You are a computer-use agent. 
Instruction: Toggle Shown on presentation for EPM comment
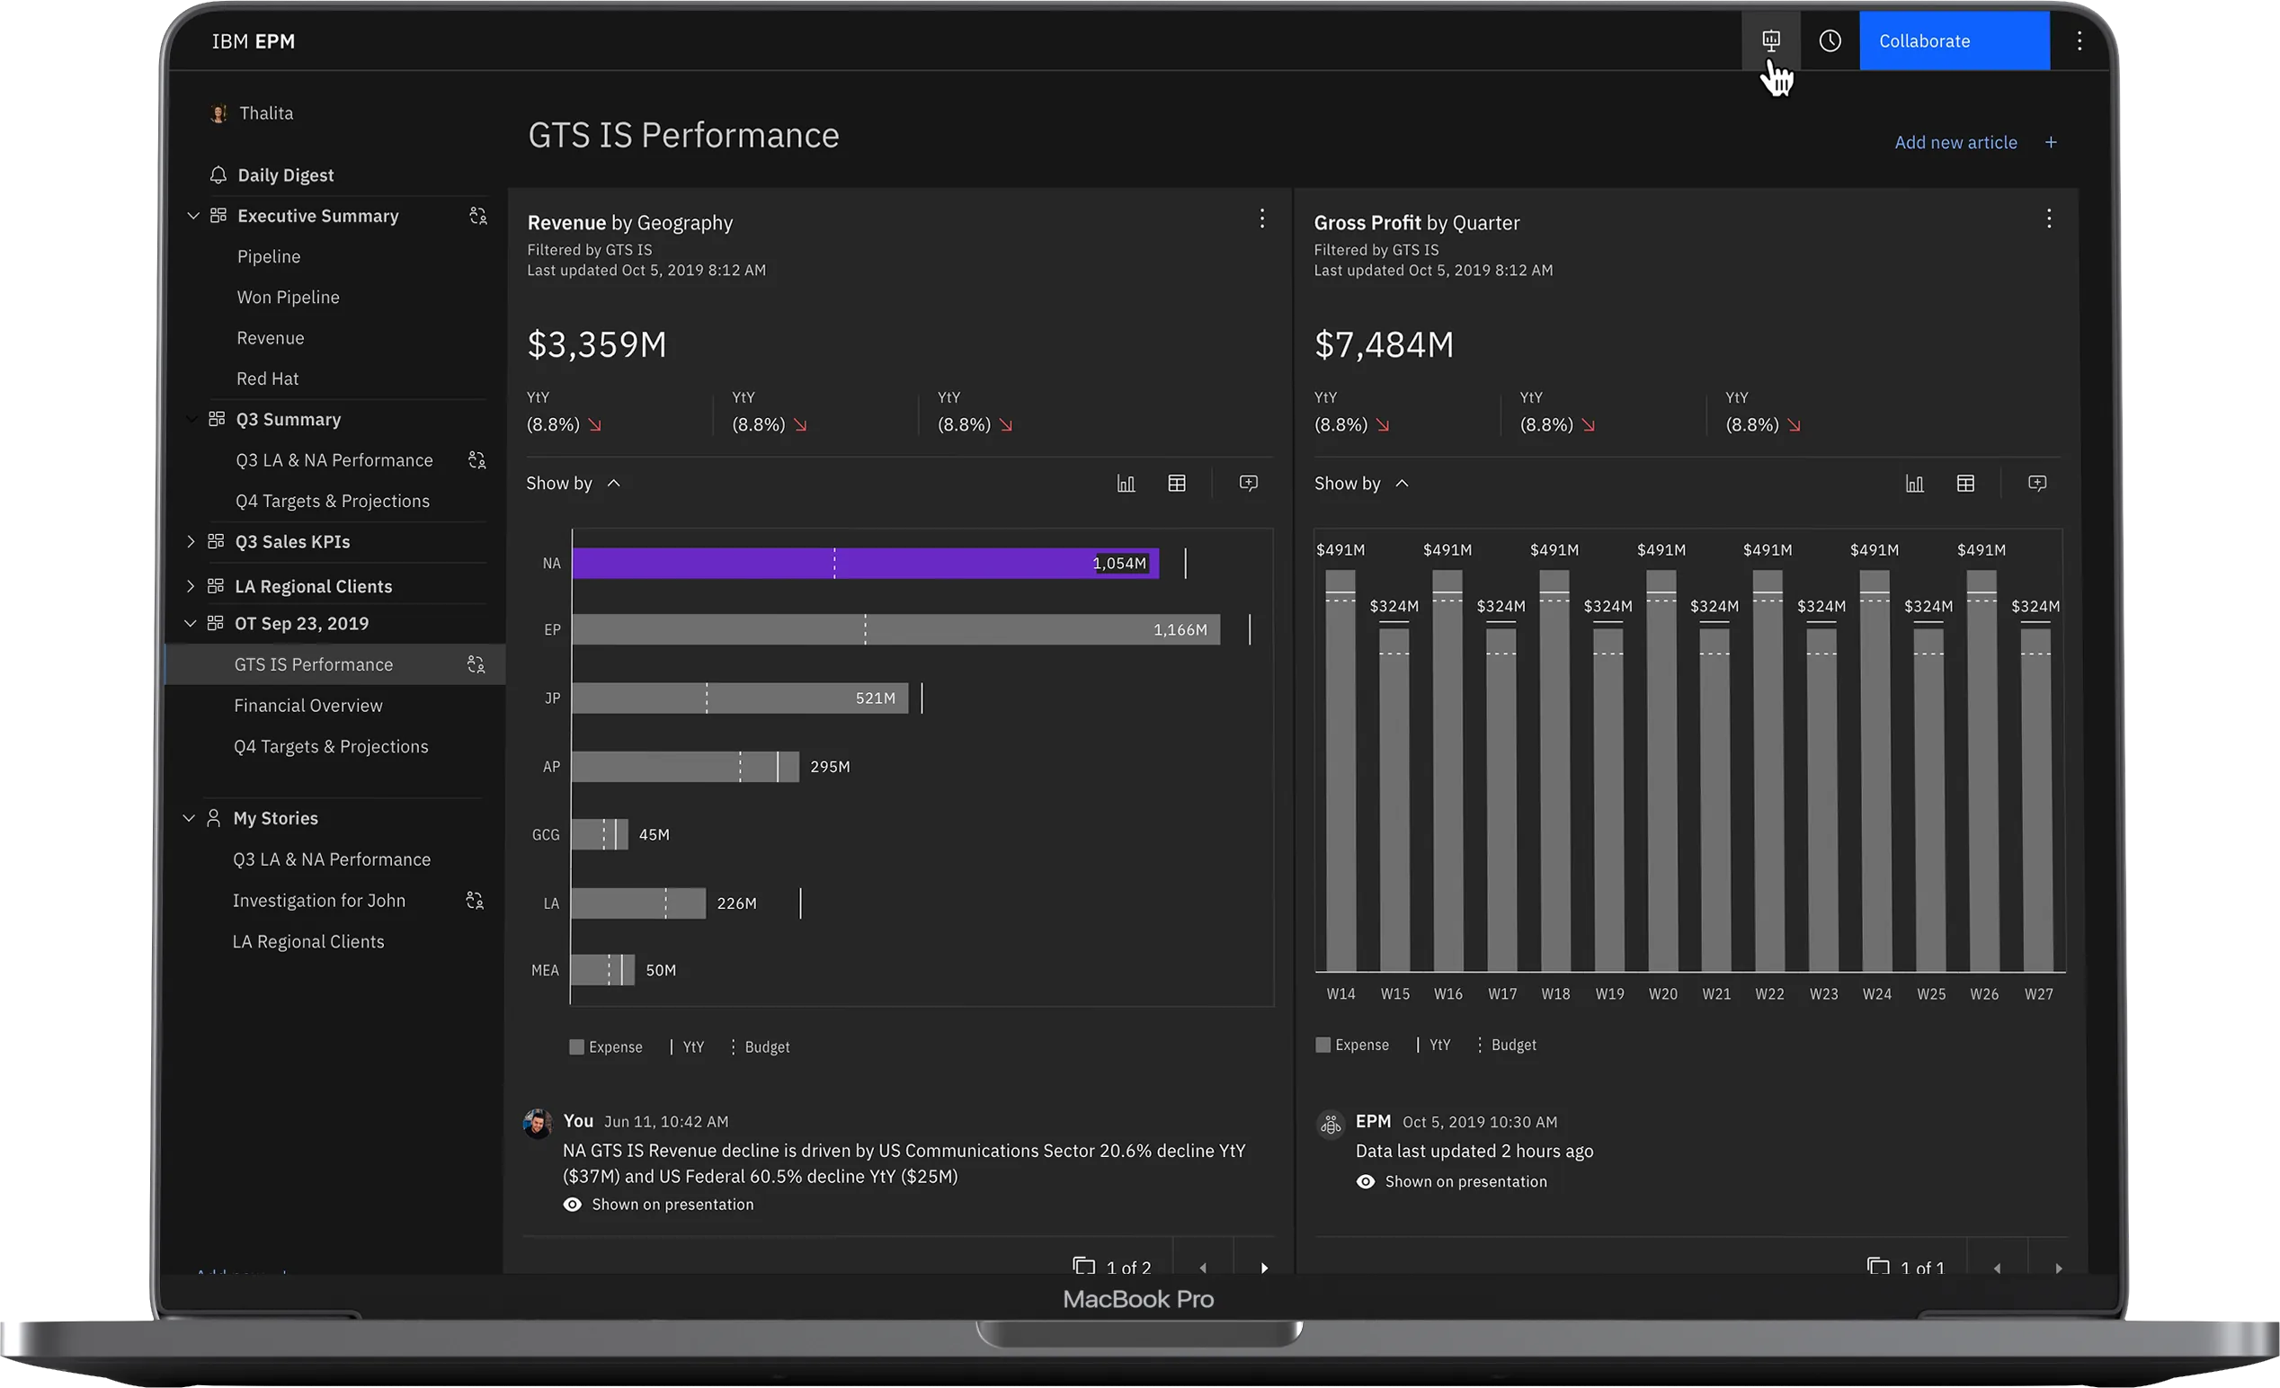(x=1451, y=1181)
